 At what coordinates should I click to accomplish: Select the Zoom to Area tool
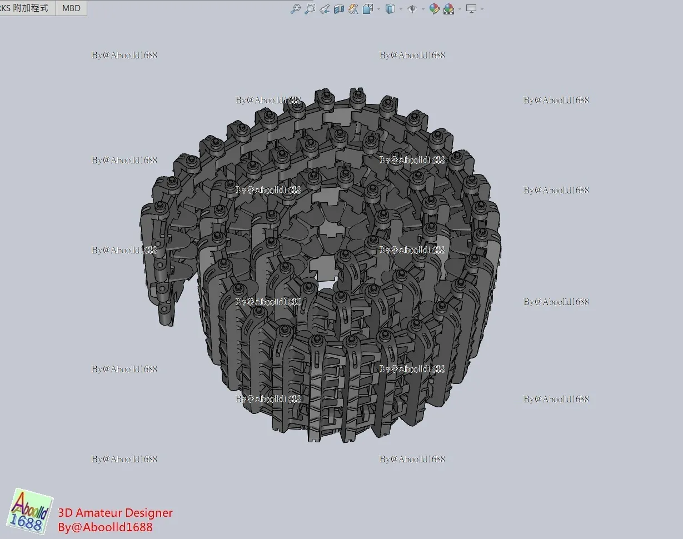pos(310,9)
